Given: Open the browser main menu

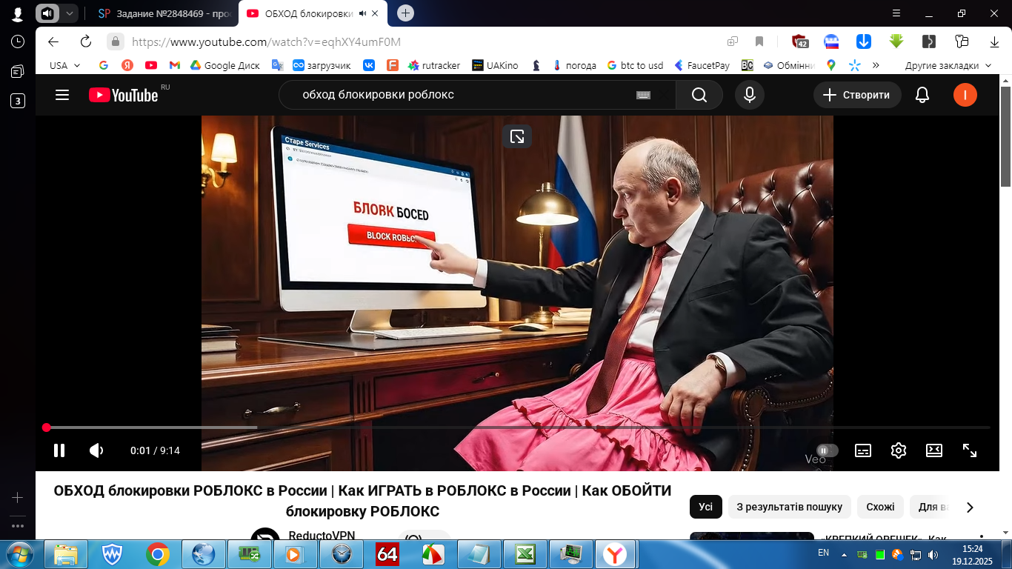Looking at the screenshot, I should coord(896,13).
